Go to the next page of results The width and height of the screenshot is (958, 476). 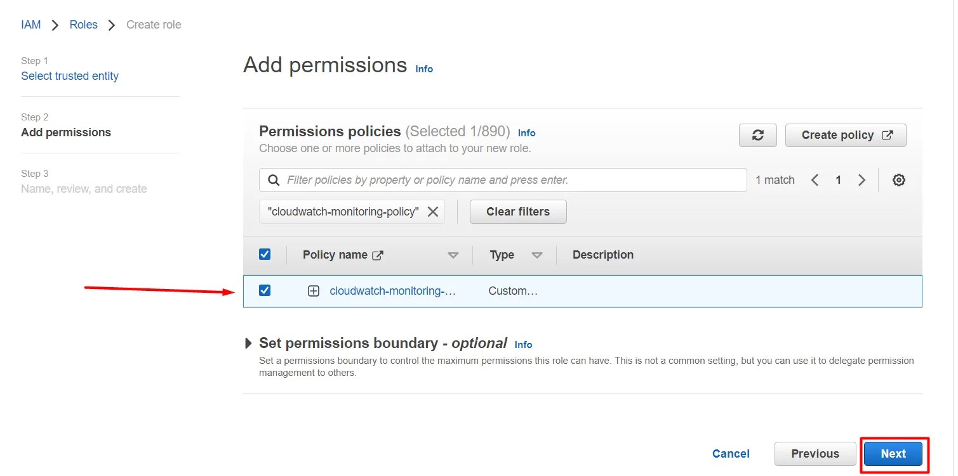862,179
